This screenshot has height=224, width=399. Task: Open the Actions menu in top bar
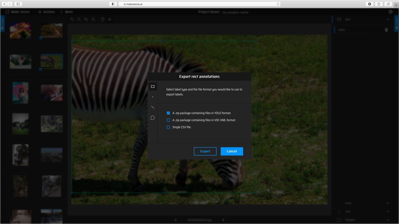pyautogui.click(x=47, y=12)
